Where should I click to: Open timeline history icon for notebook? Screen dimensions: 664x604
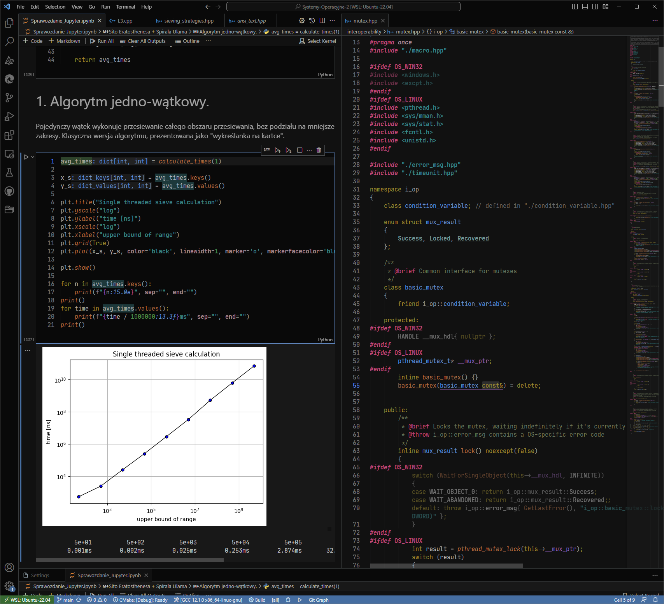coord(312,21)
